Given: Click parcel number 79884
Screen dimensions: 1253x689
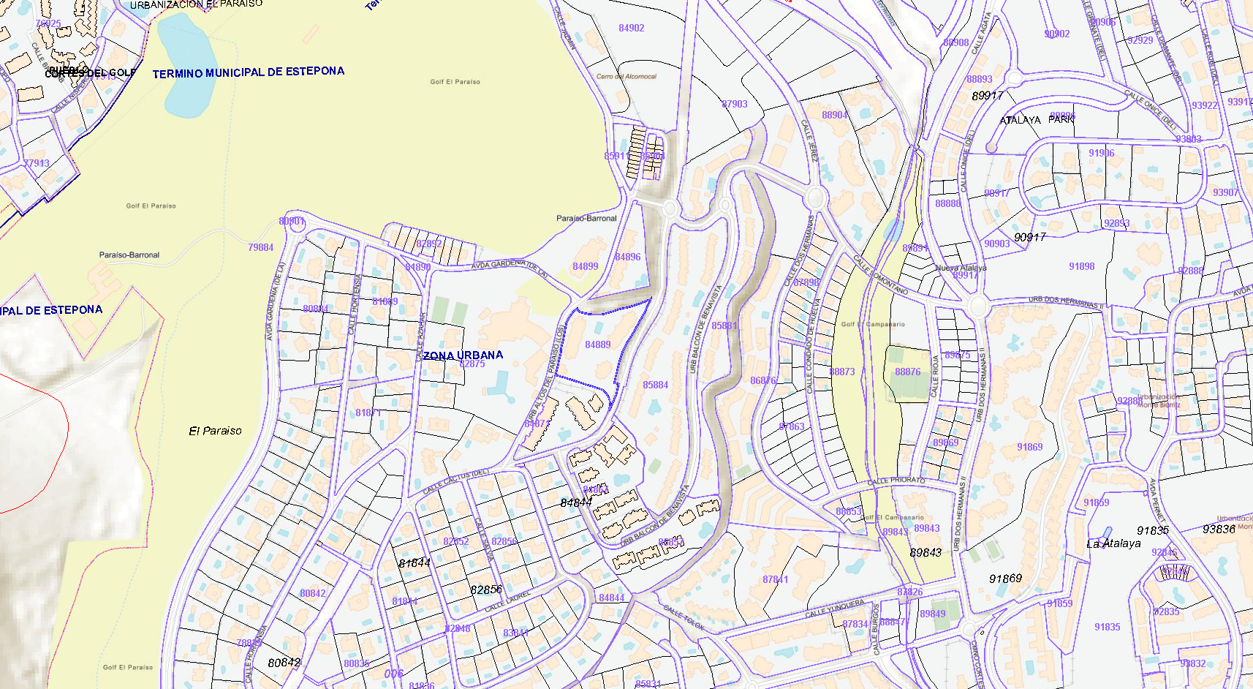Looking at the screenshot, I should pos(260,247).
